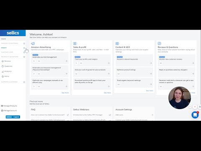Open arrow for Automate your bid management
This screenshot has width=201, height=151.
click(x=66, y=61)
